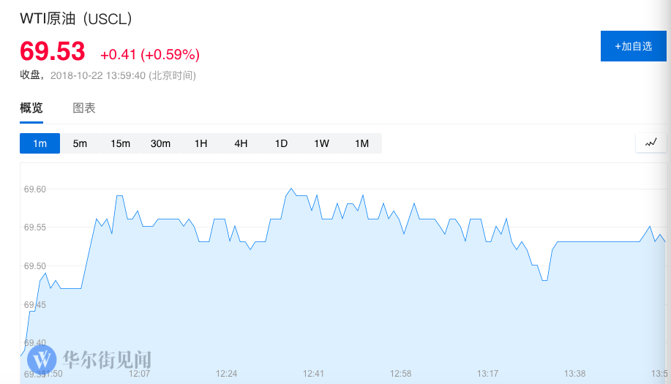
Task: Switch chart to 1W timeframe
Action: [x=321, y=143]
